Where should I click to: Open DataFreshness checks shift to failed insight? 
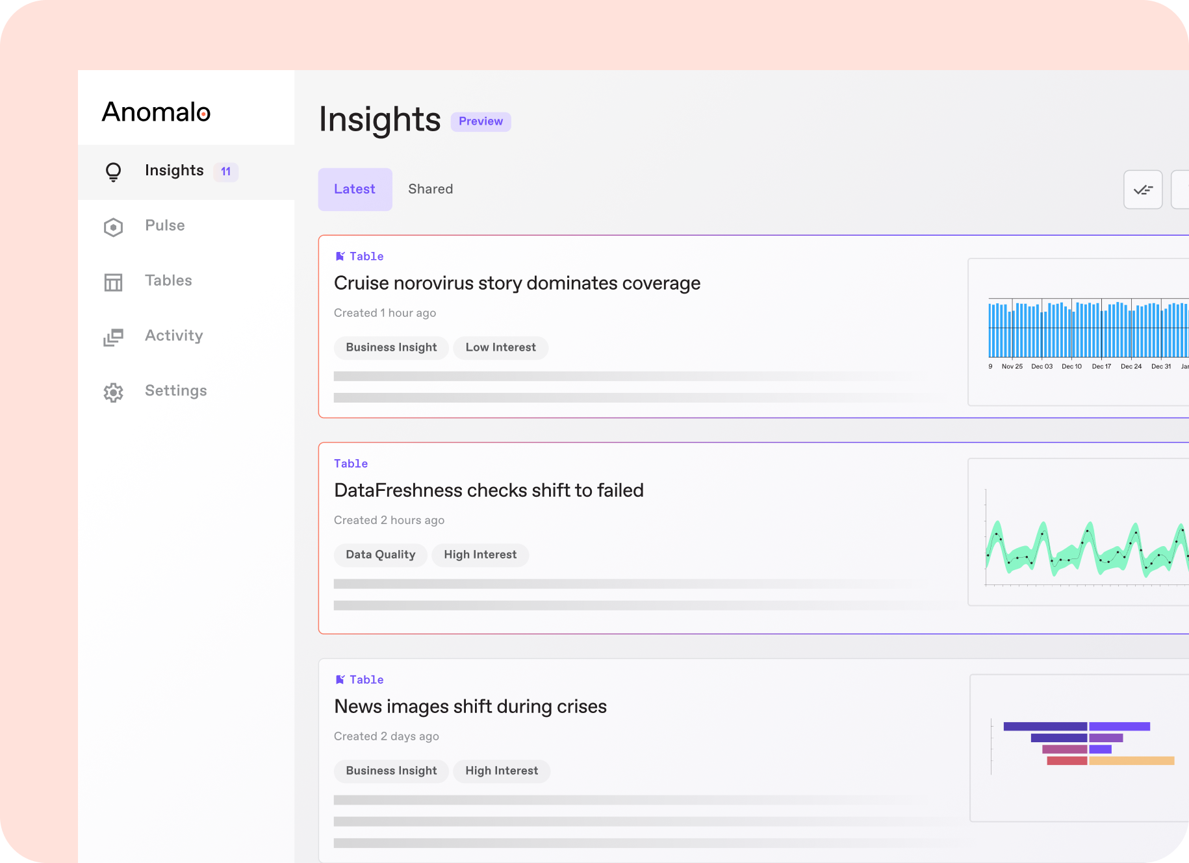(489, 491)
